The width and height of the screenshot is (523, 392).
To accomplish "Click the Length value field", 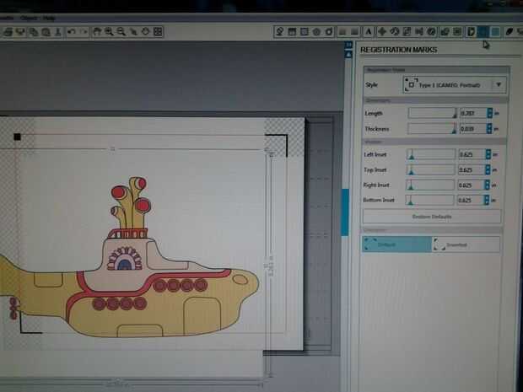I will coord(473,113).
